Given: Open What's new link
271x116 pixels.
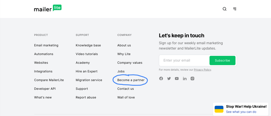Looking at the screenshot, I should 43,97.
